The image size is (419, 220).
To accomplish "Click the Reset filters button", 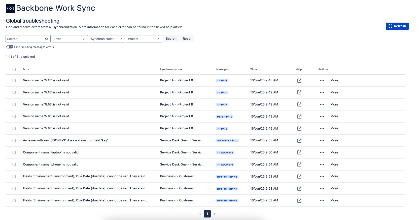I will (187, 39).
